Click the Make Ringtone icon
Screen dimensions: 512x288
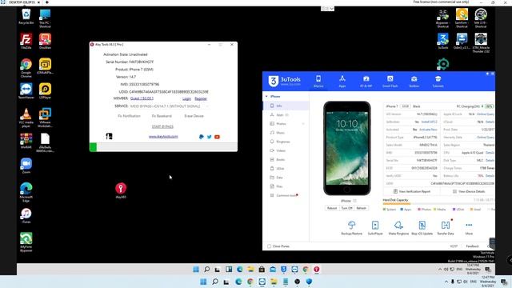[x=398, y=227]
